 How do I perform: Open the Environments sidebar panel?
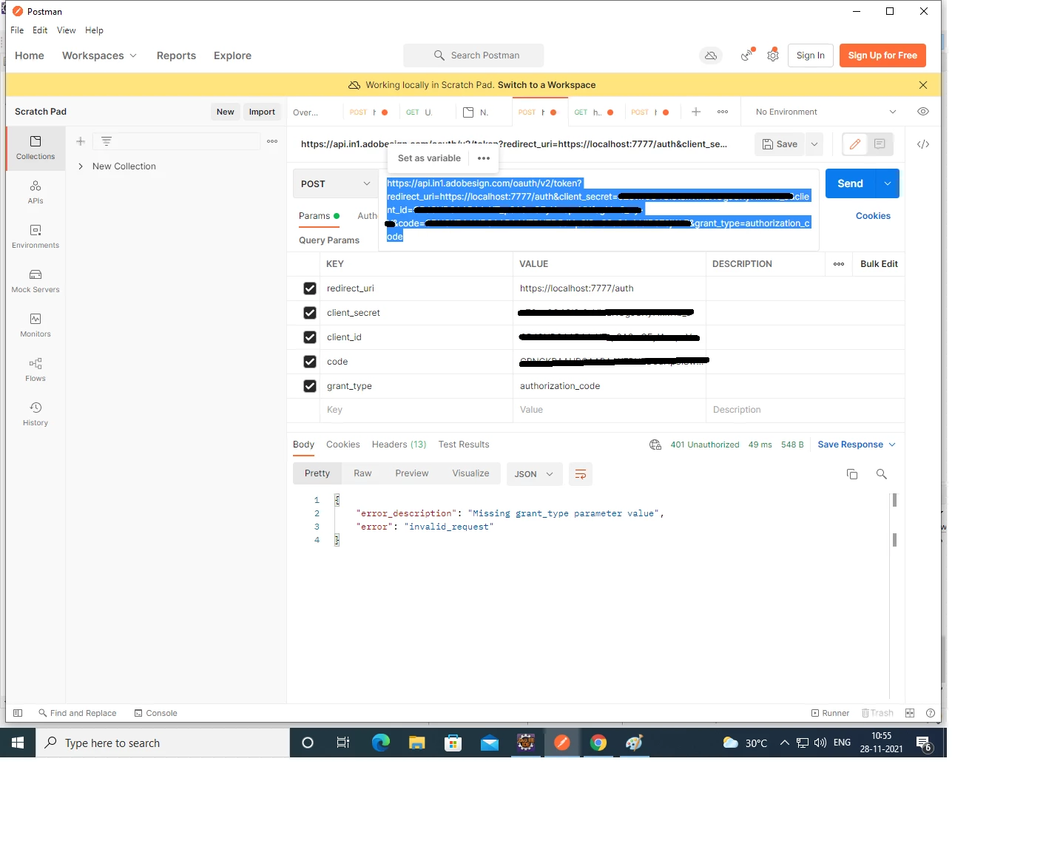36,237
